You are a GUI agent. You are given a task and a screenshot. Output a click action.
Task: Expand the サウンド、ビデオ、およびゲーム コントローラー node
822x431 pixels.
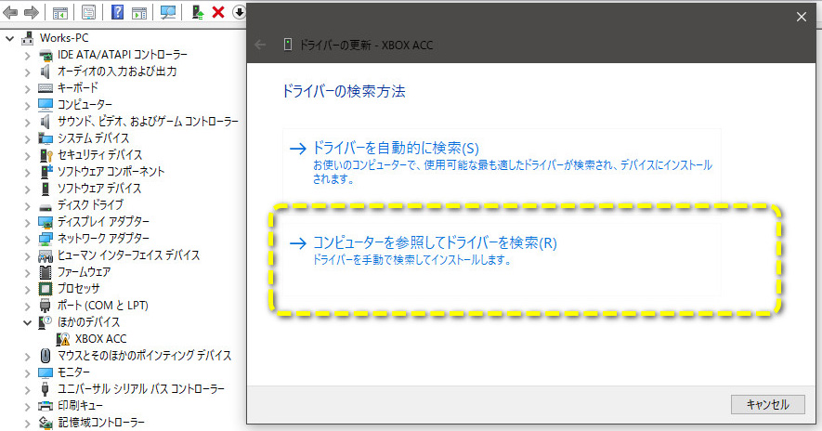tap(27, 123)
